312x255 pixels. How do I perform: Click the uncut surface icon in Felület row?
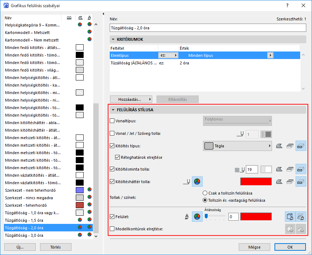[x=290, y=217]
